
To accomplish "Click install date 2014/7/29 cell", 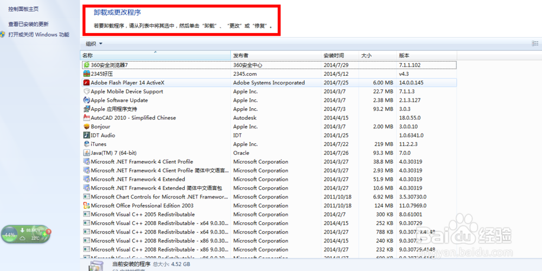I will click(x=335, y=65).
